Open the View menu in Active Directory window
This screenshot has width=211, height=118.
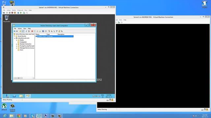tap(25, 29)
